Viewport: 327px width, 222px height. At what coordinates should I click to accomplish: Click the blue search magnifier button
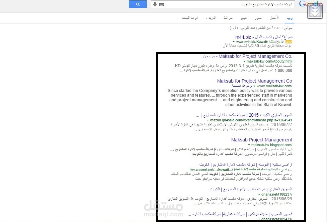tap(138, 4)
